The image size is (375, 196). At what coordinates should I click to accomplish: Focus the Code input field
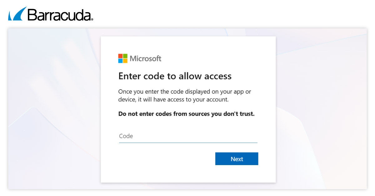188,136
